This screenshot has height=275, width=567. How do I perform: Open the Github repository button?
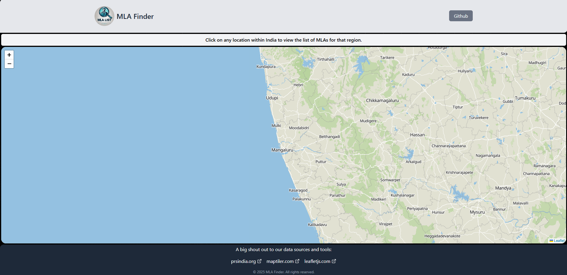pos(461,16)
